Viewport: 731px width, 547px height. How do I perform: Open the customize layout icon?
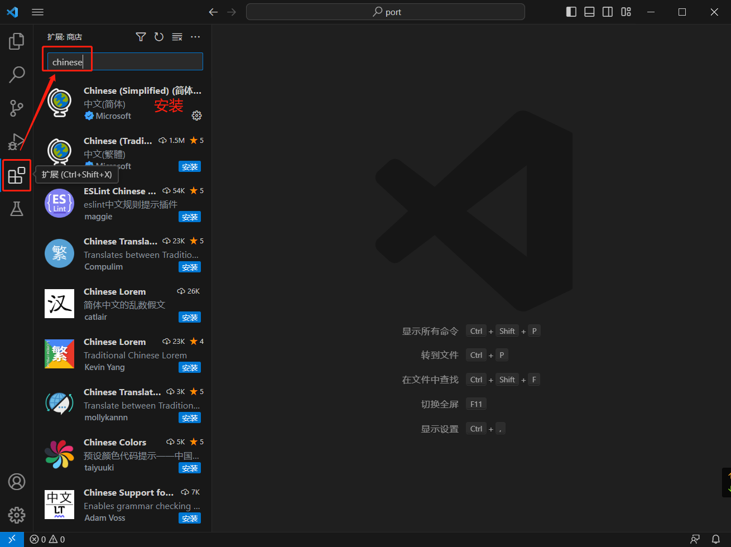(x=626, y=12)
